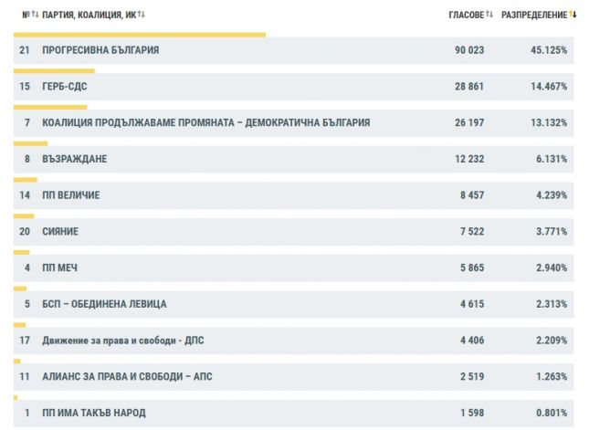Click the ПП МЕЧ row
Viewport: 589px width, 430px height.
point(60,267)
